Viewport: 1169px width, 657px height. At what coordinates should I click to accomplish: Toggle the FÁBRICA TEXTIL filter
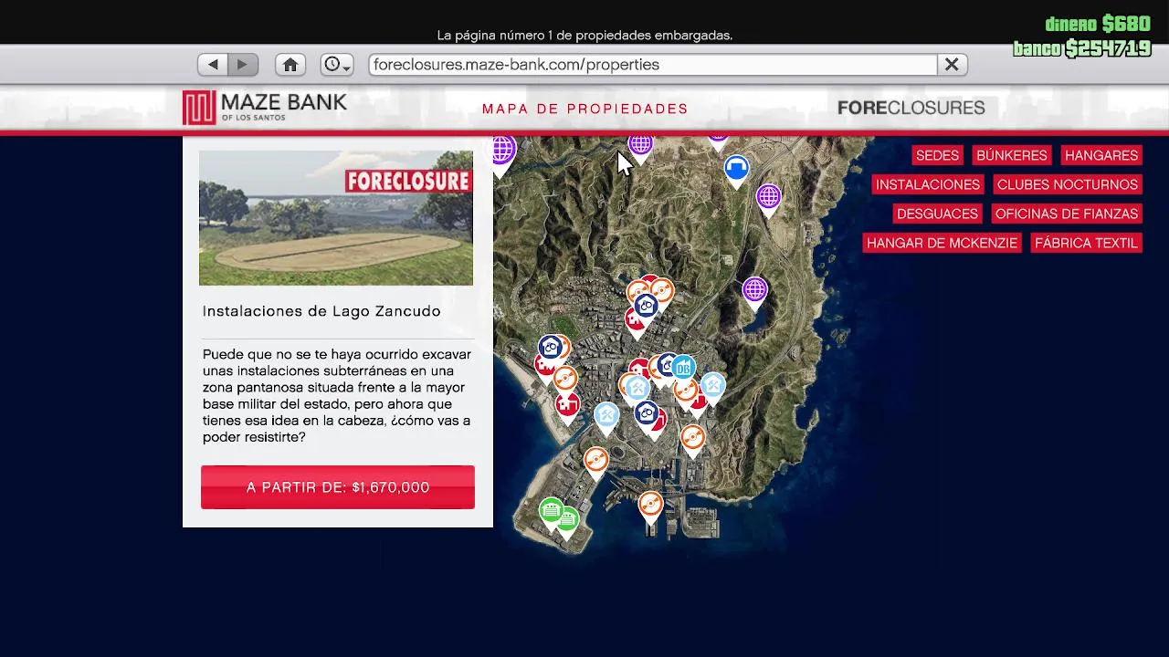point(1086,243)
